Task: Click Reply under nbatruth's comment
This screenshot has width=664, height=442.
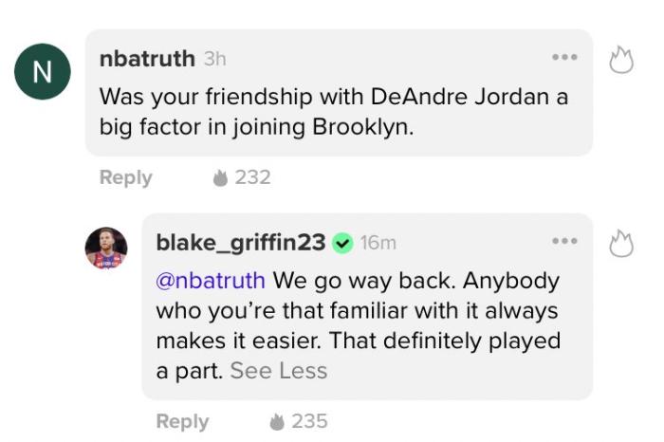Action: pyautogui.click(x=125, y=177)
